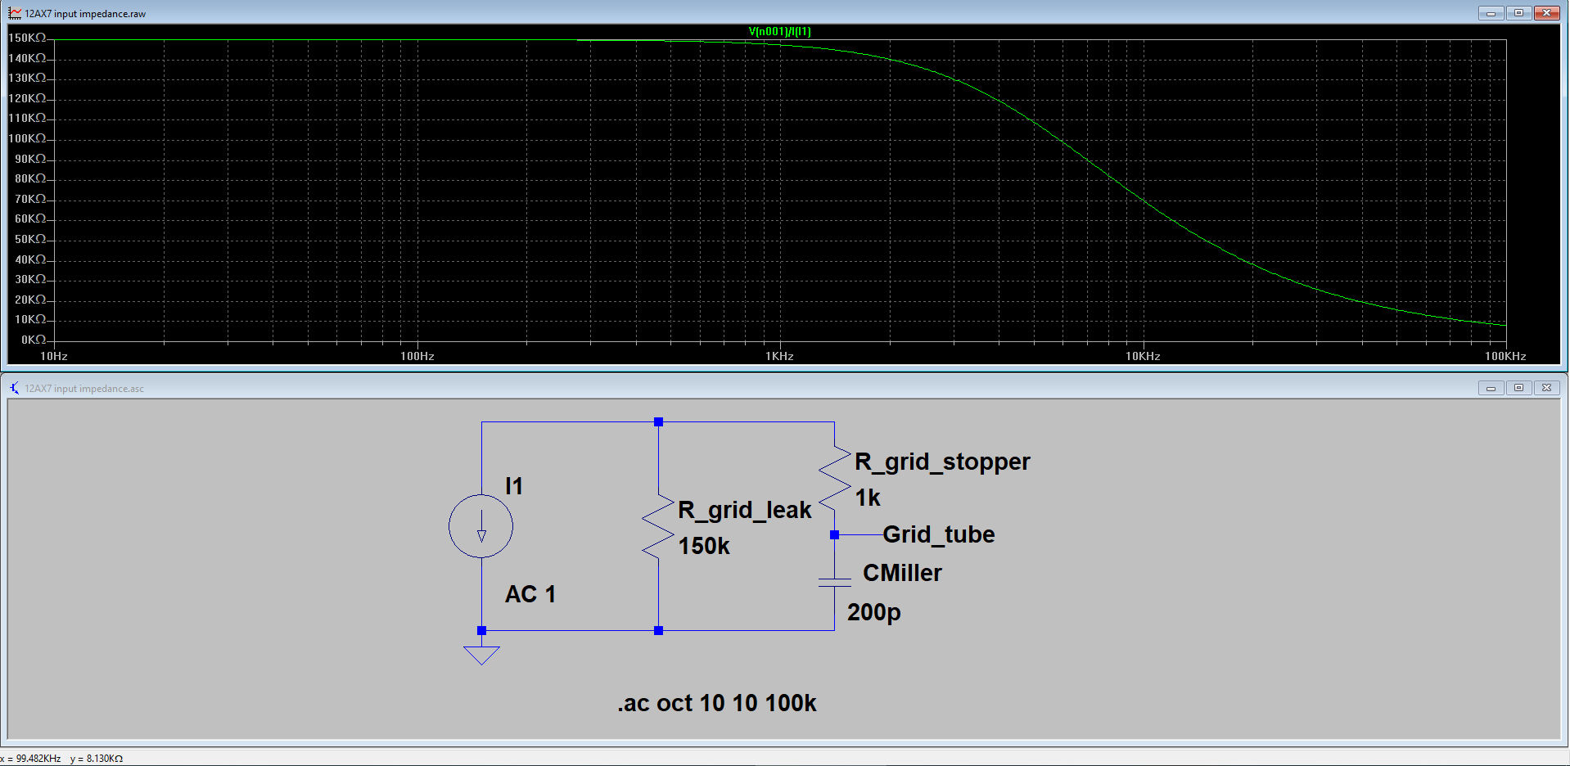Click the 12AX7 input impedance.raw title text
Viewport: 1570px width, 766px height.
(85, 14)
